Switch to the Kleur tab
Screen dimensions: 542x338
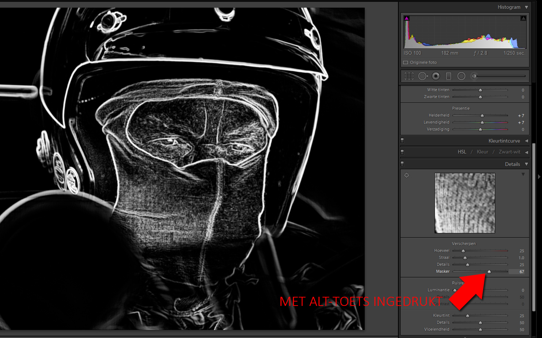(482, 152)
